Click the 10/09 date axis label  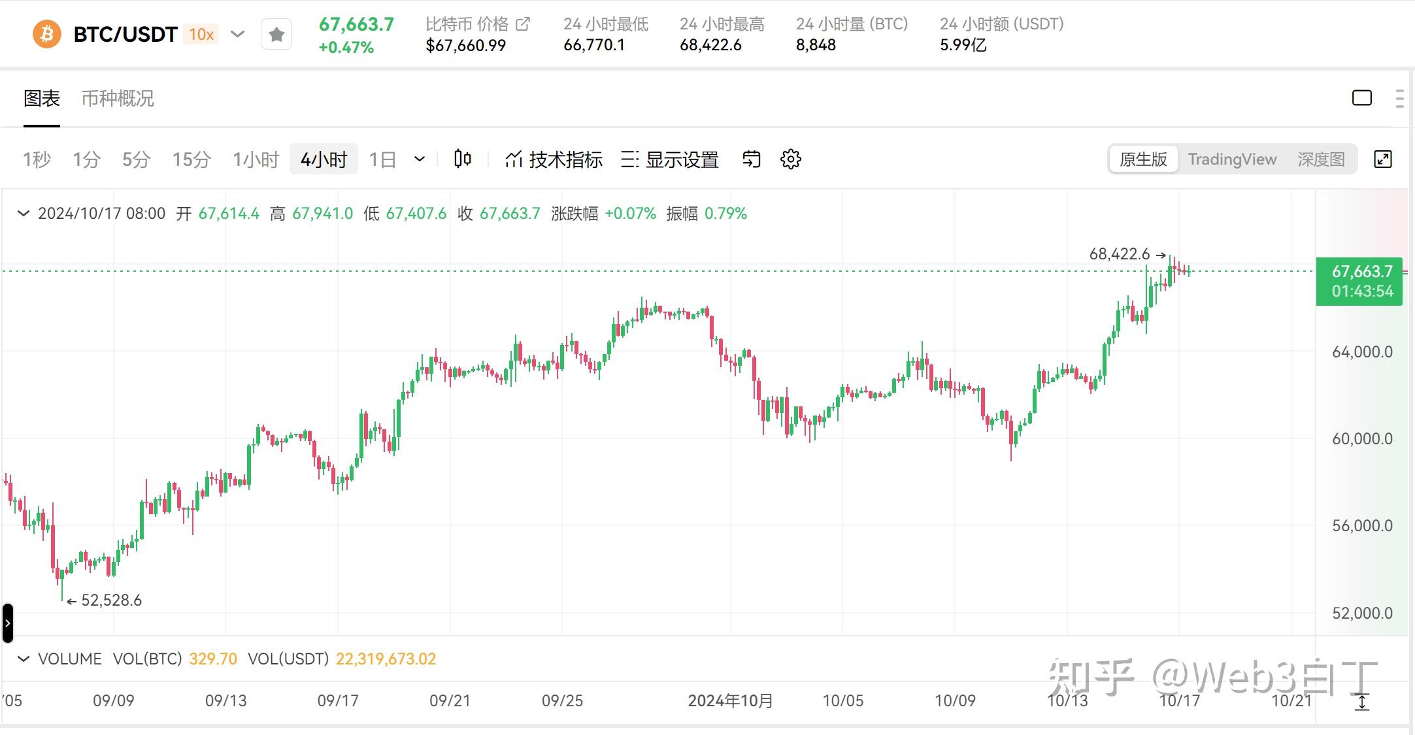tap(955, 701)
